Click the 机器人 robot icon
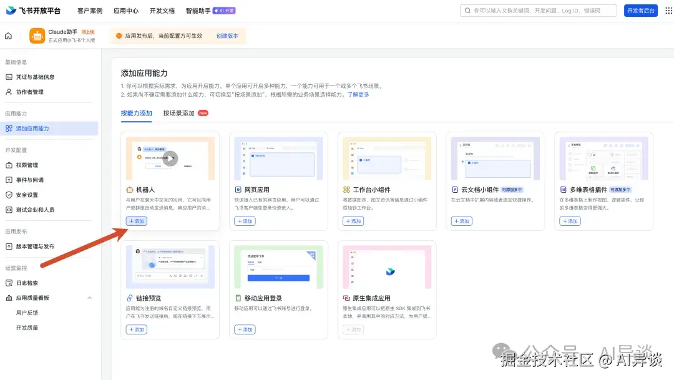This screenshot has height=380, width=674. tap(129, 190)
